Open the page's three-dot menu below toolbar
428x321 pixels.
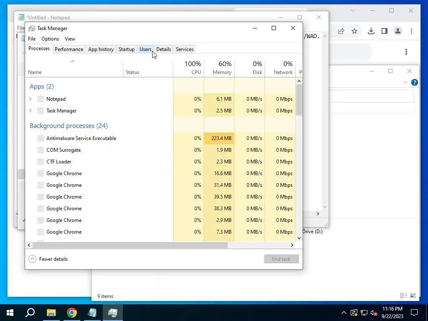[x=406, y=52]
